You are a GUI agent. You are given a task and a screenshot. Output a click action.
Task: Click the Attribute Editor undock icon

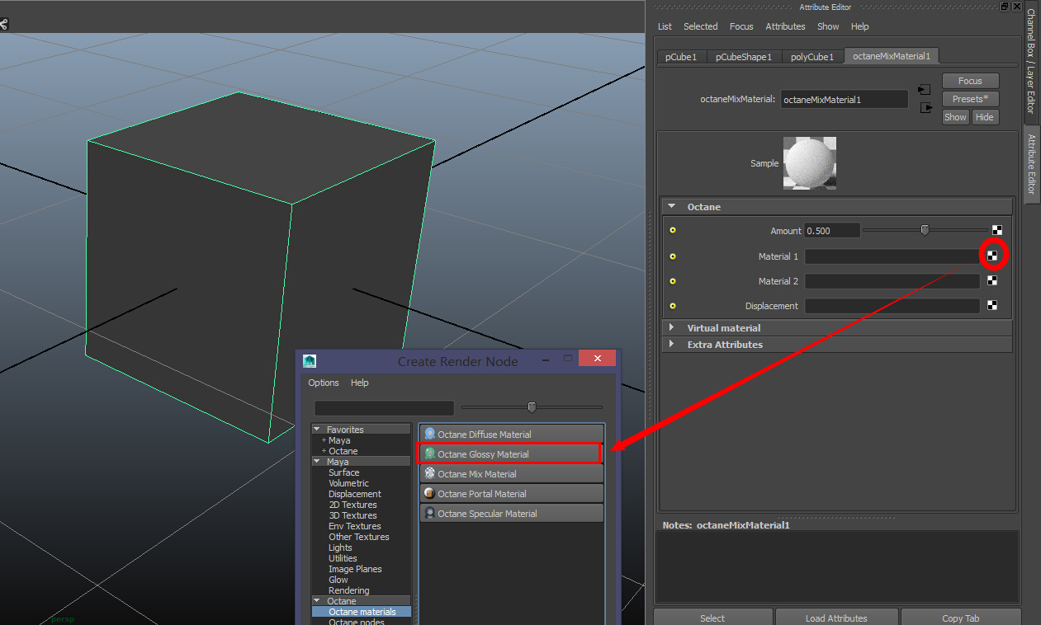point(1005,6)
